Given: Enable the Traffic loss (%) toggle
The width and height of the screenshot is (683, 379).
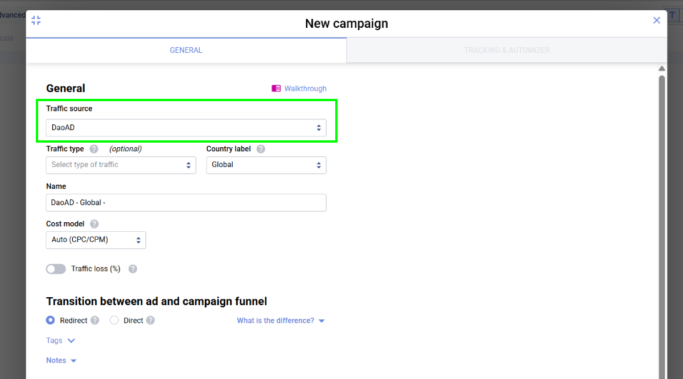Looking at the screenshot, I should pos(56,269).
